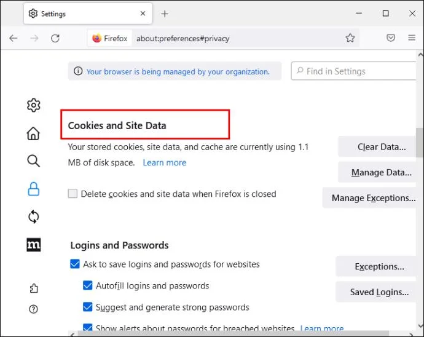Uncheck Ask to save logins and passwords
This screenshot has width=424, height=337.
[75, 264]
